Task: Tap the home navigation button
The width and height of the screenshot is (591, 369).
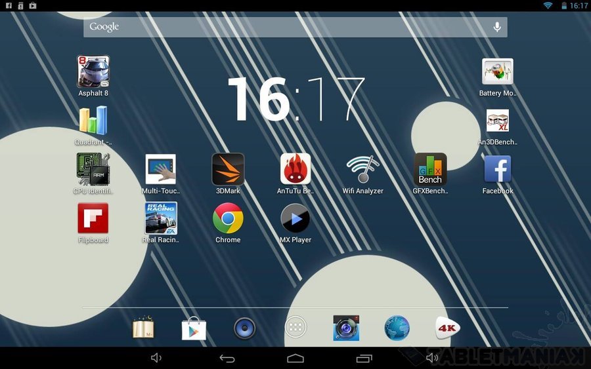Action: click(295, 358)
